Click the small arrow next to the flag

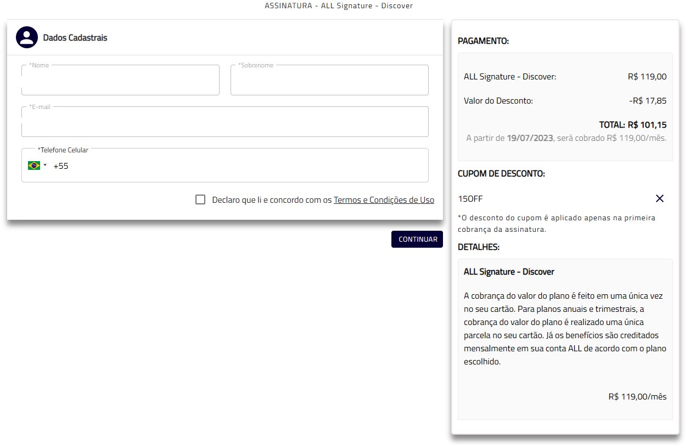coord(45,166)
